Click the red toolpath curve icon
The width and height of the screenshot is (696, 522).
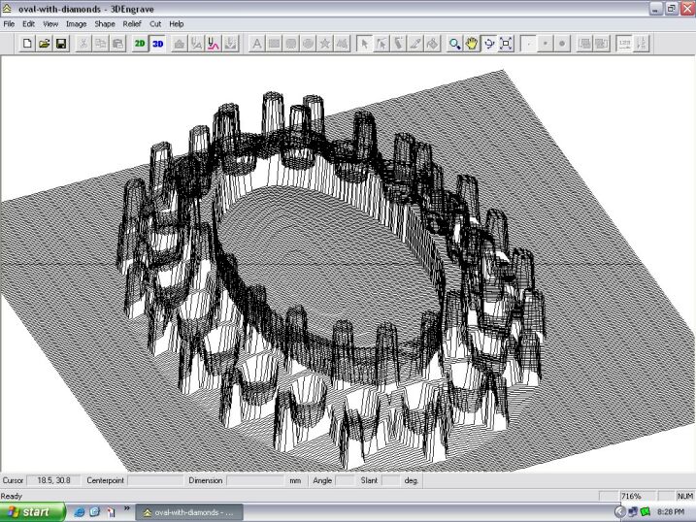(x=214, y=44)
